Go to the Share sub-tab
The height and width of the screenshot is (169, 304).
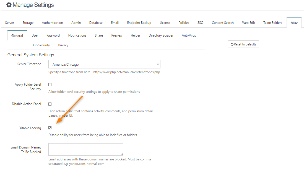pos(99,35)
